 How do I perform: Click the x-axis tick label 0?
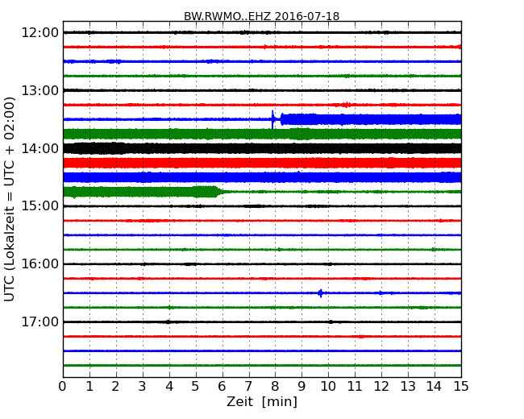[x=63, y=387]
